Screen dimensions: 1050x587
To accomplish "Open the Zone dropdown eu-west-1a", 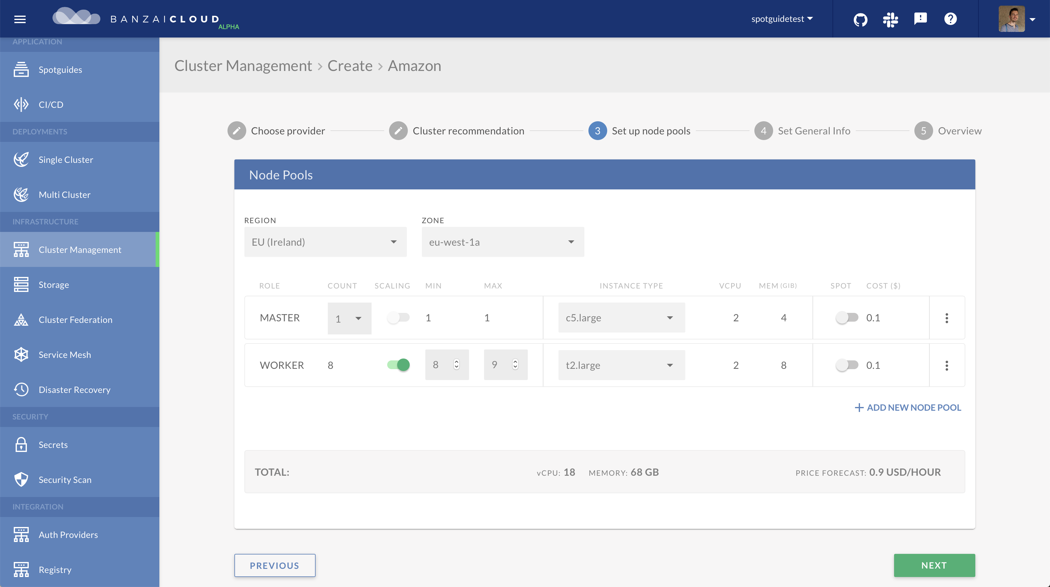I will [502, 242].
